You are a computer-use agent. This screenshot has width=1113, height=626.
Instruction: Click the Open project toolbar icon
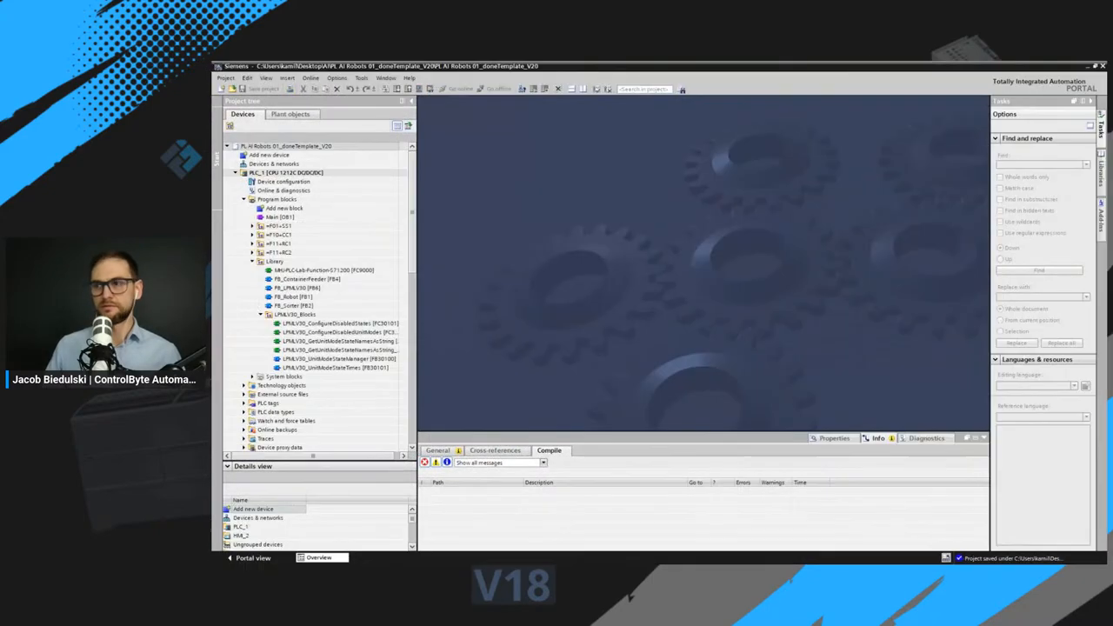coord(231,89)
